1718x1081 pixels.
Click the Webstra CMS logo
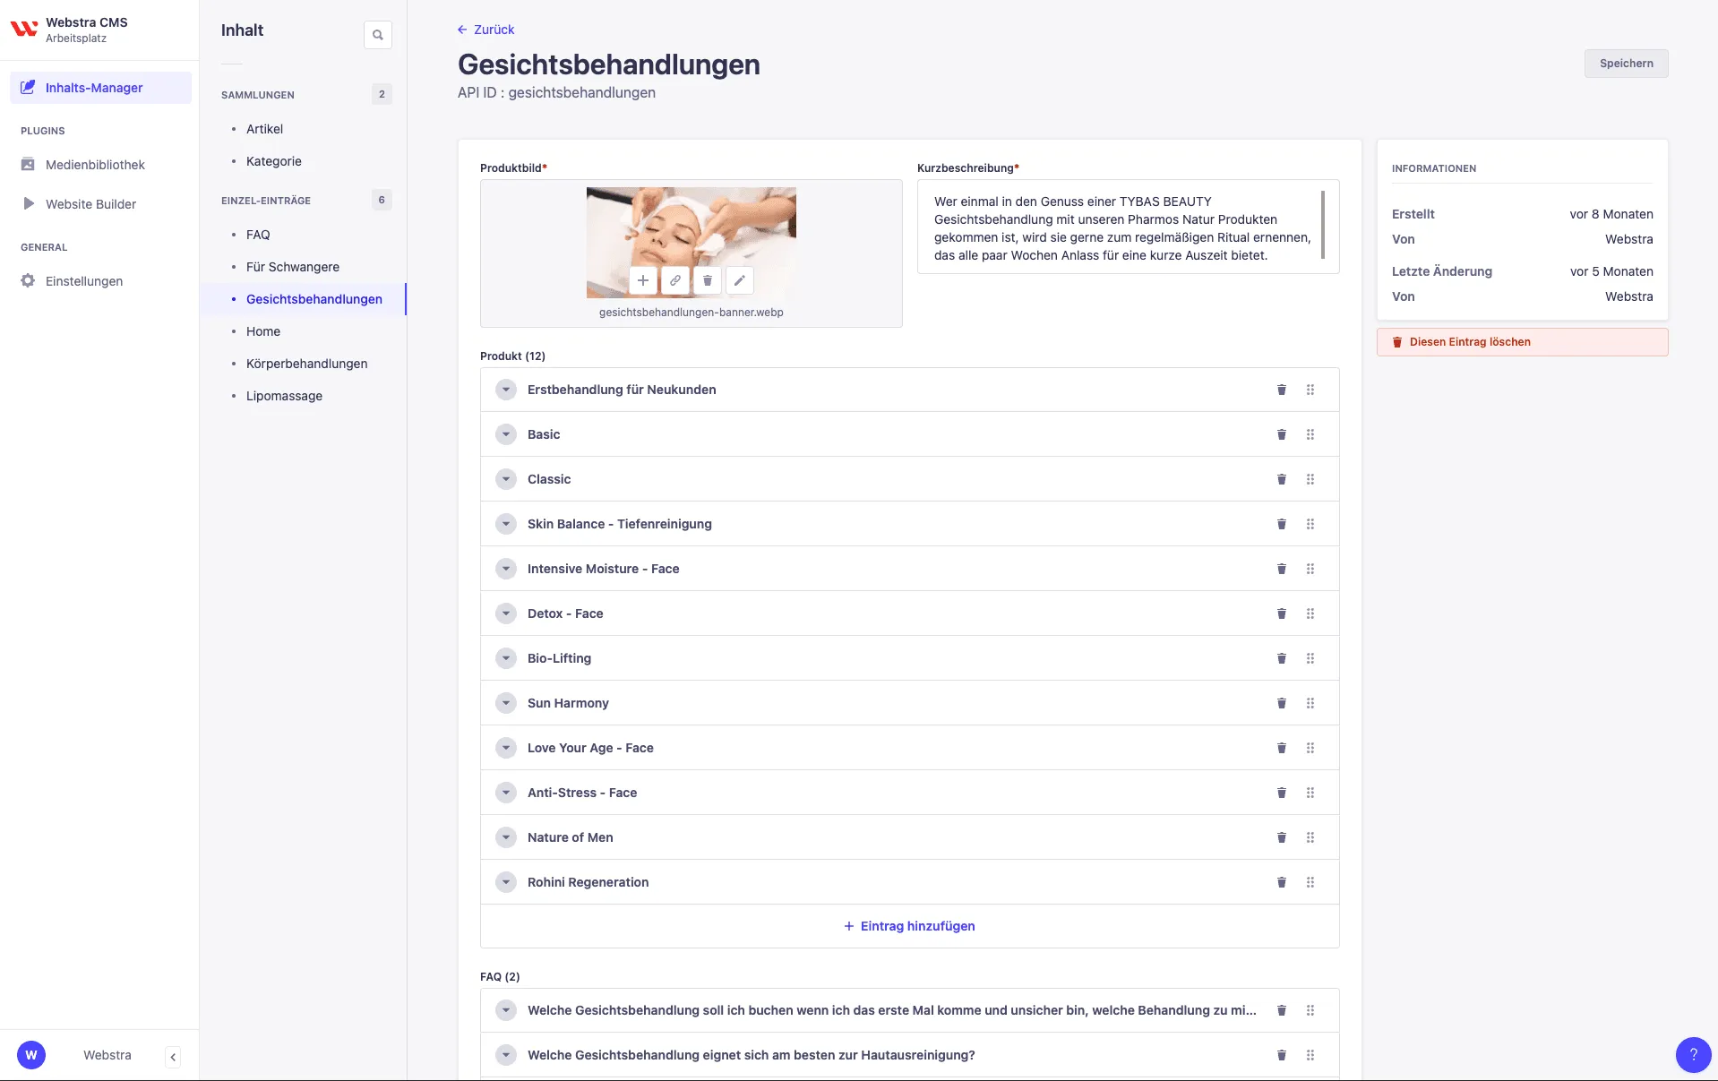point(24,29)
